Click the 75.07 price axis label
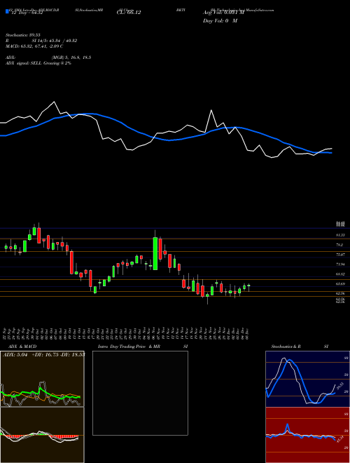Viewport: 350px width, 463px height. [x=340, y=254]
